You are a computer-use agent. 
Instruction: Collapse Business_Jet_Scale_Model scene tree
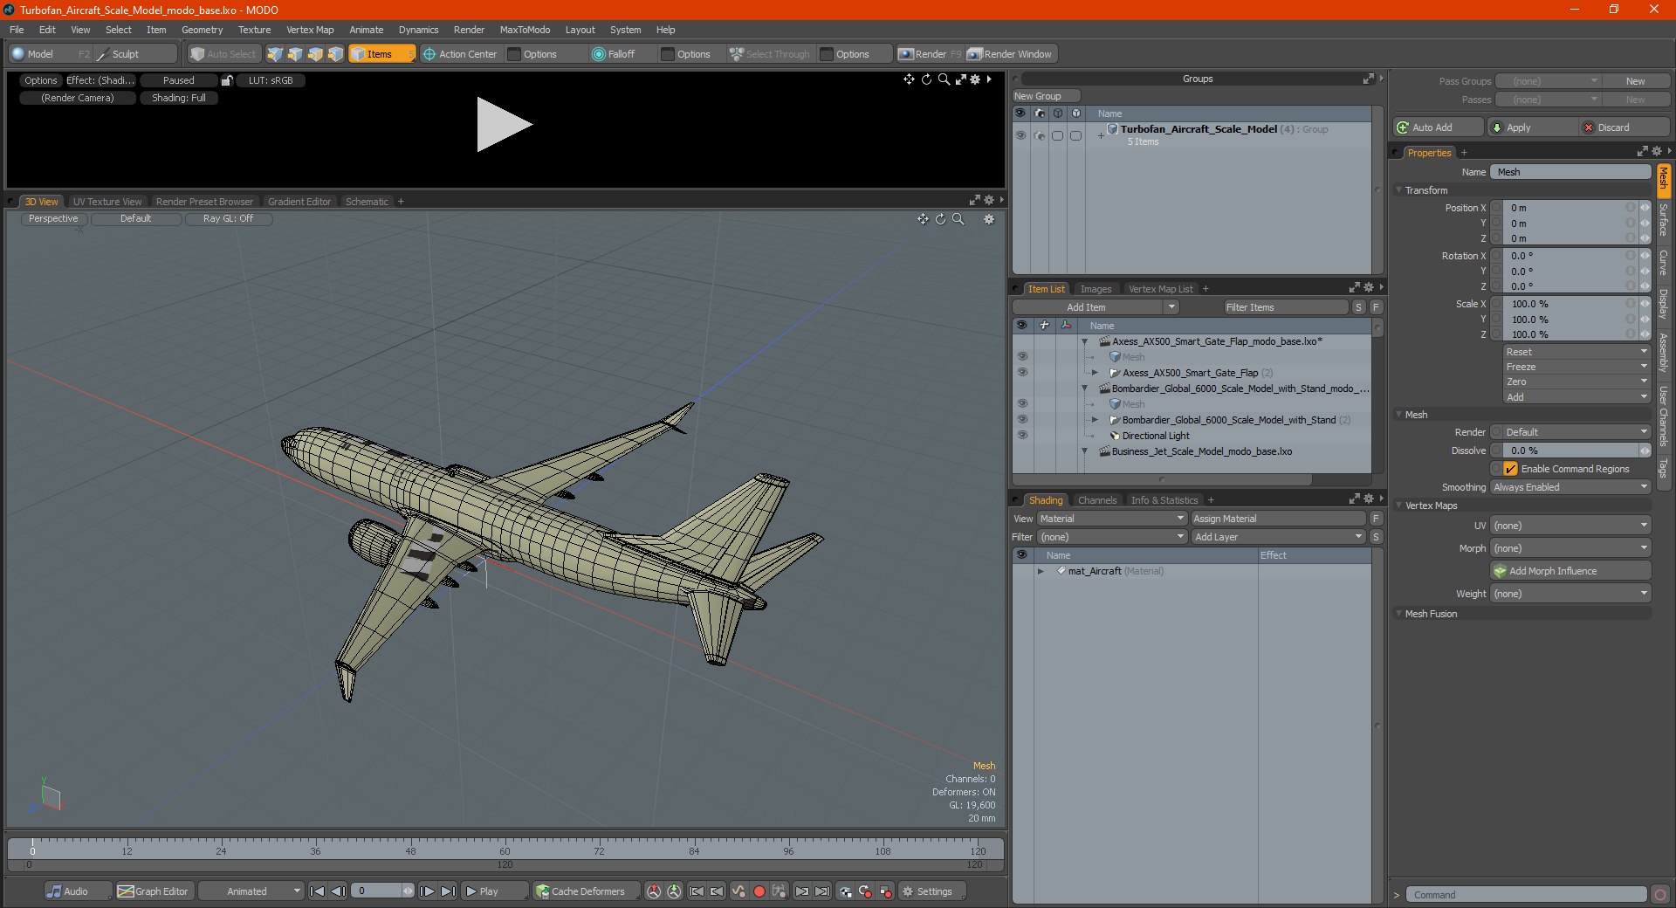[x=1085, y=451]
